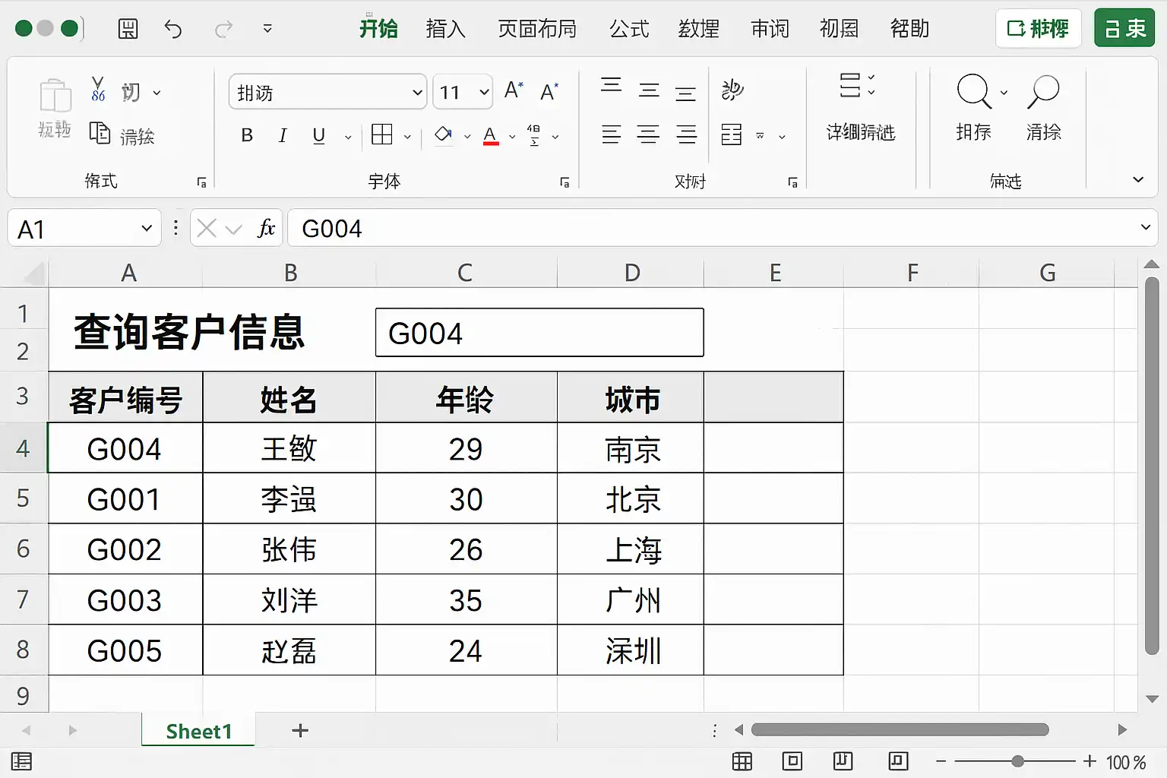Click the Center horizontal alignment icon

click(648, 135)
